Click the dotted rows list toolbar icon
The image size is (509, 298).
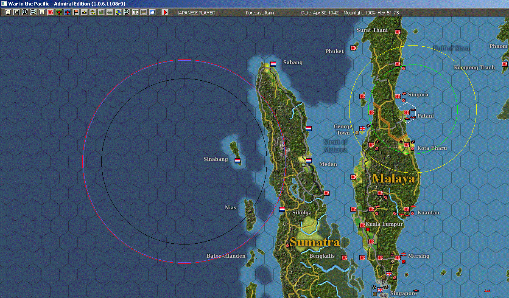coord(143,12)
